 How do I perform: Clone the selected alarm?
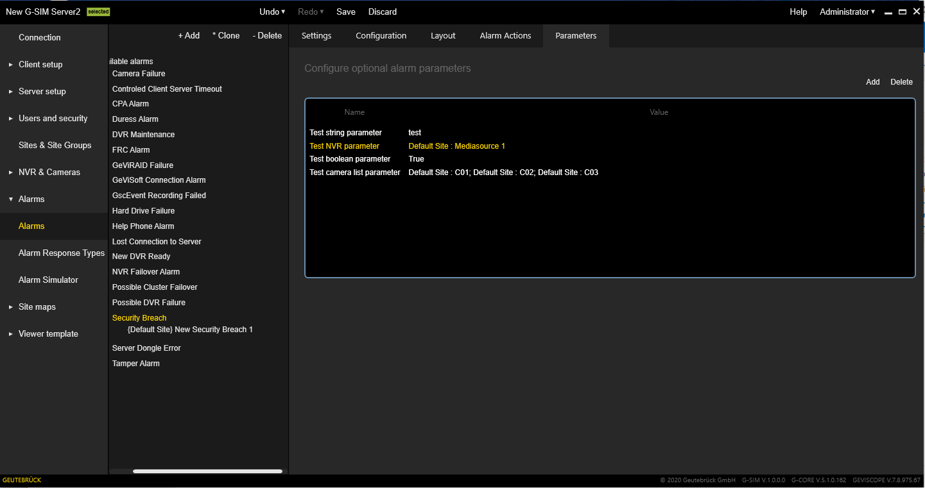point(226,36)
